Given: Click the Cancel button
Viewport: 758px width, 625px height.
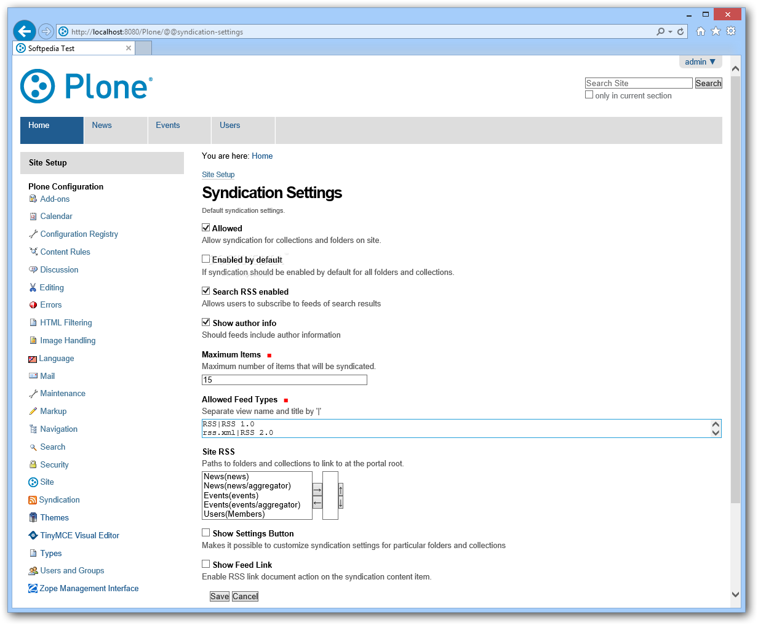Looking at the screenshot, I should (x=245, y=596).
